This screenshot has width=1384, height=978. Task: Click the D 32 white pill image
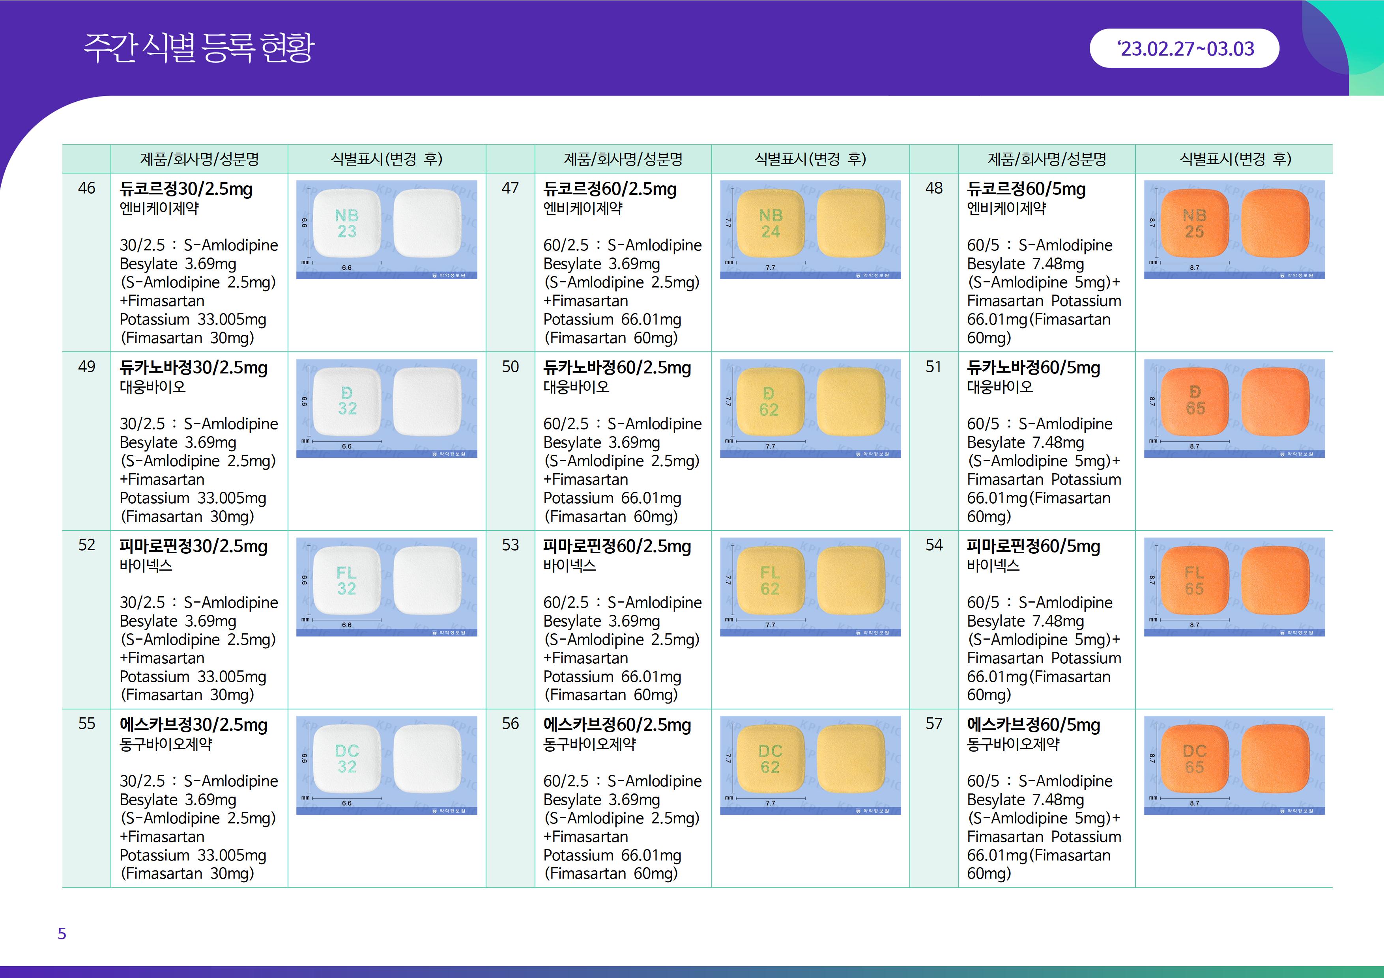click(x=386, y=408)
